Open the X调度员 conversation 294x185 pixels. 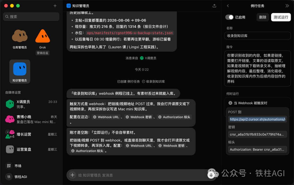[x=31, y=104]
